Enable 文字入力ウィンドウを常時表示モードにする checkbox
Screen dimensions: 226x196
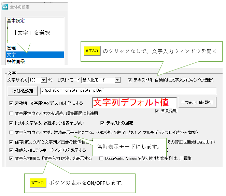11,132
